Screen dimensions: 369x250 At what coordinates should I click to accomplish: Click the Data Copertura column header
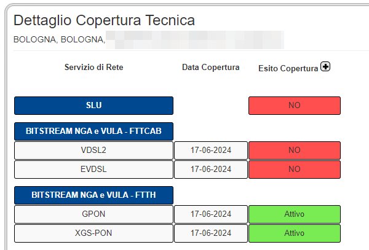click(211, 67)
